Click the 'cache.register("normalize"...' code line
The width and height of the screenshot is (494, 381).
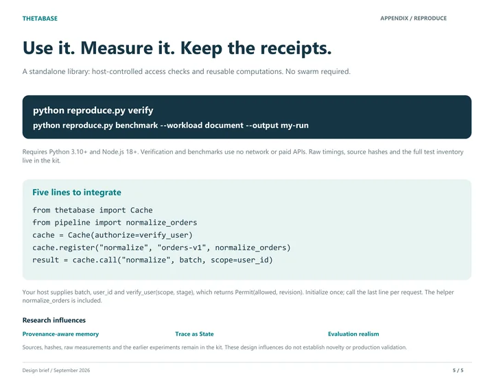point(161,248)
